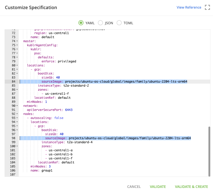Click zone 'us-central1-a' on line 101
This screenshot has width=213, height=194.
point(60,150)
